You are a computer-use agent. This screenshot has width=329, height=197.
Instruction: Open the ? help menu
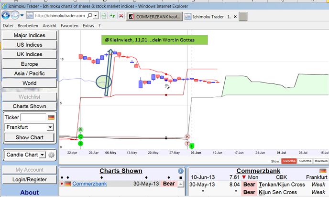[x=99, y=26]
